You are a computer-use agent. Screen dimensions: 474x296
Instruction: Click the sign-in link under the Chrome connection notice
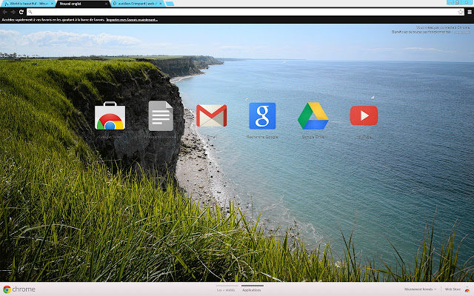coord(462,32)
